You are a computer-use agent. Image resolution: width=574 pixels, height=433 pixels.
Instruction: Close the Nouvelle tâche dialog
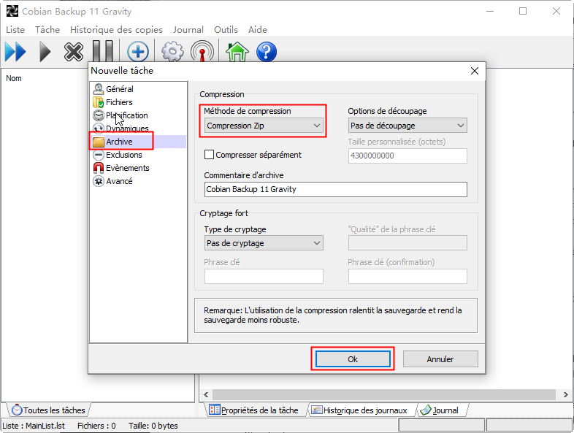tap(475, 71)
